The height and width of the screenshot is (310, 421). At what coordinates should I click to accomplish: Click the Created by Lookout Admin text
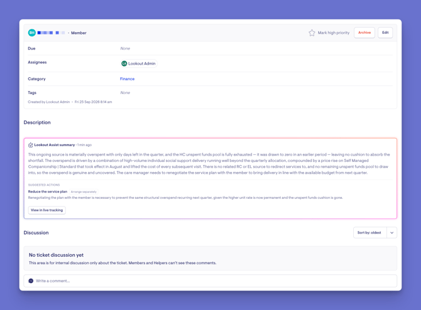pyautogui.click(x=49, y=102)
